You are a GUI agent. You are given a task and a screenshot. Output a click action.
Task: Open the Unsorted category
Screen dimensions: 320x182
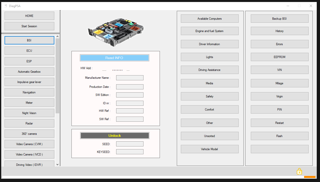click(210, 136)
